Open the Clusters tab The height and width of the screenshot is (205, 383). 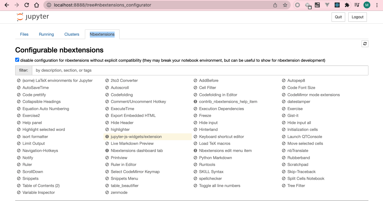click(x=72, y=34)
